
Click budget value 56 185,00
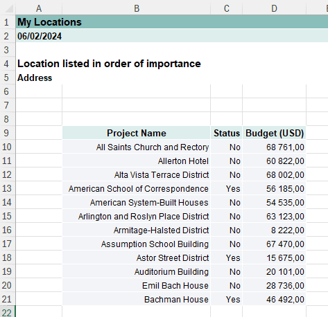274,188
